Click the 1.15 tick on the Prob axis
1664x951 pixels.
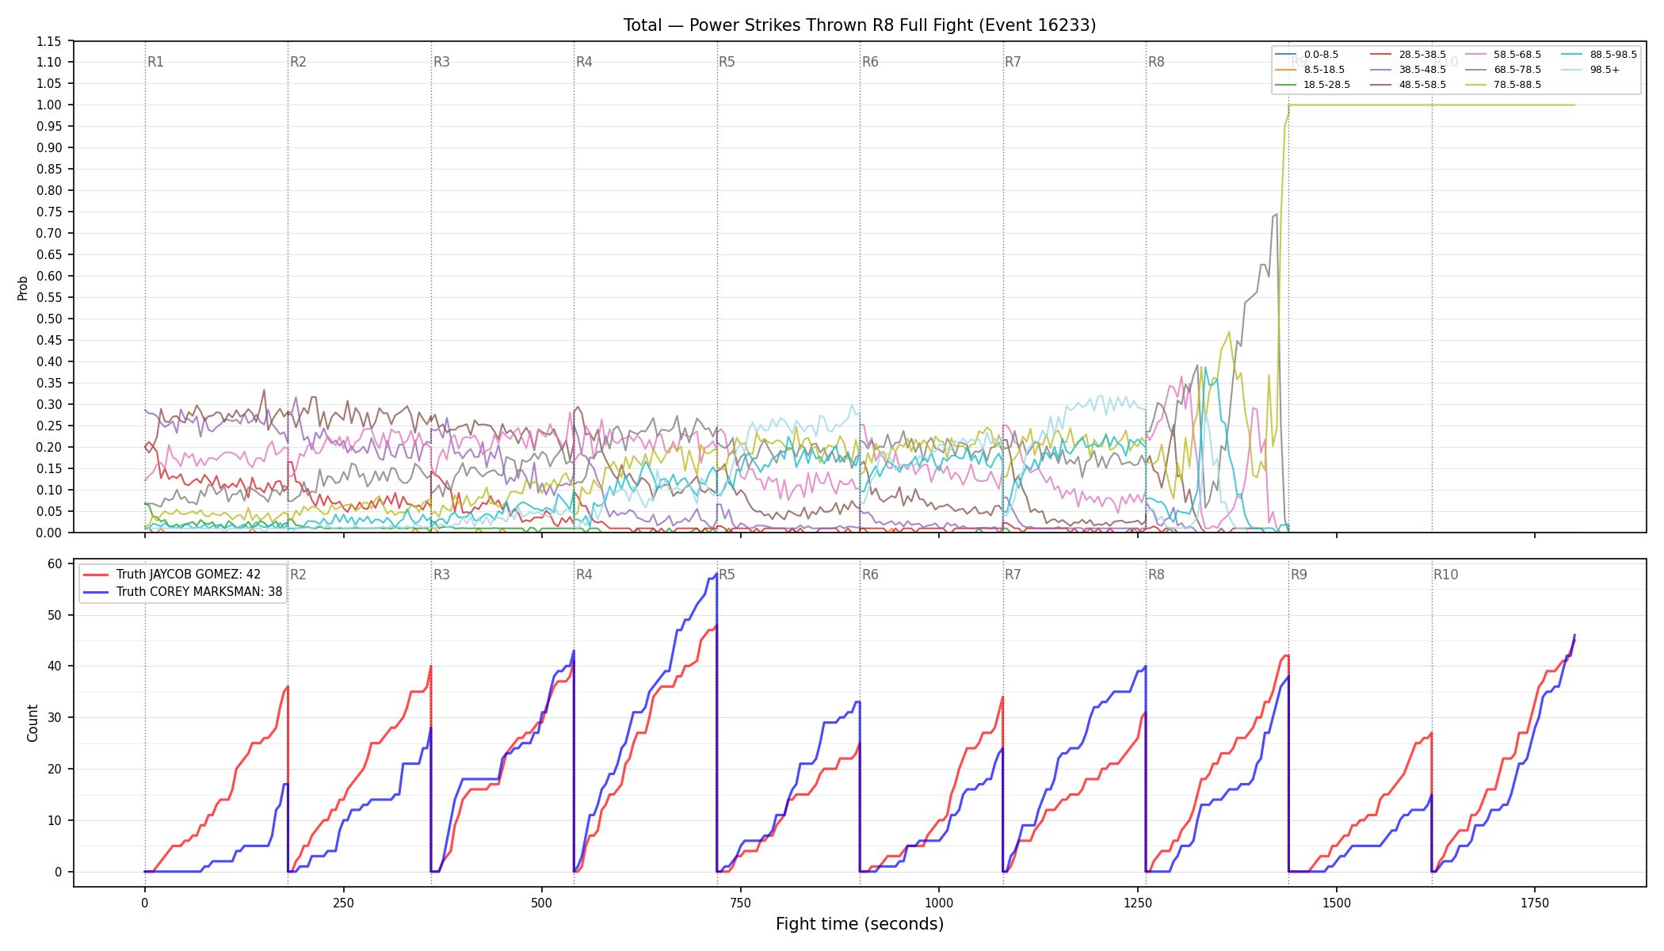(x=49, y=41)
